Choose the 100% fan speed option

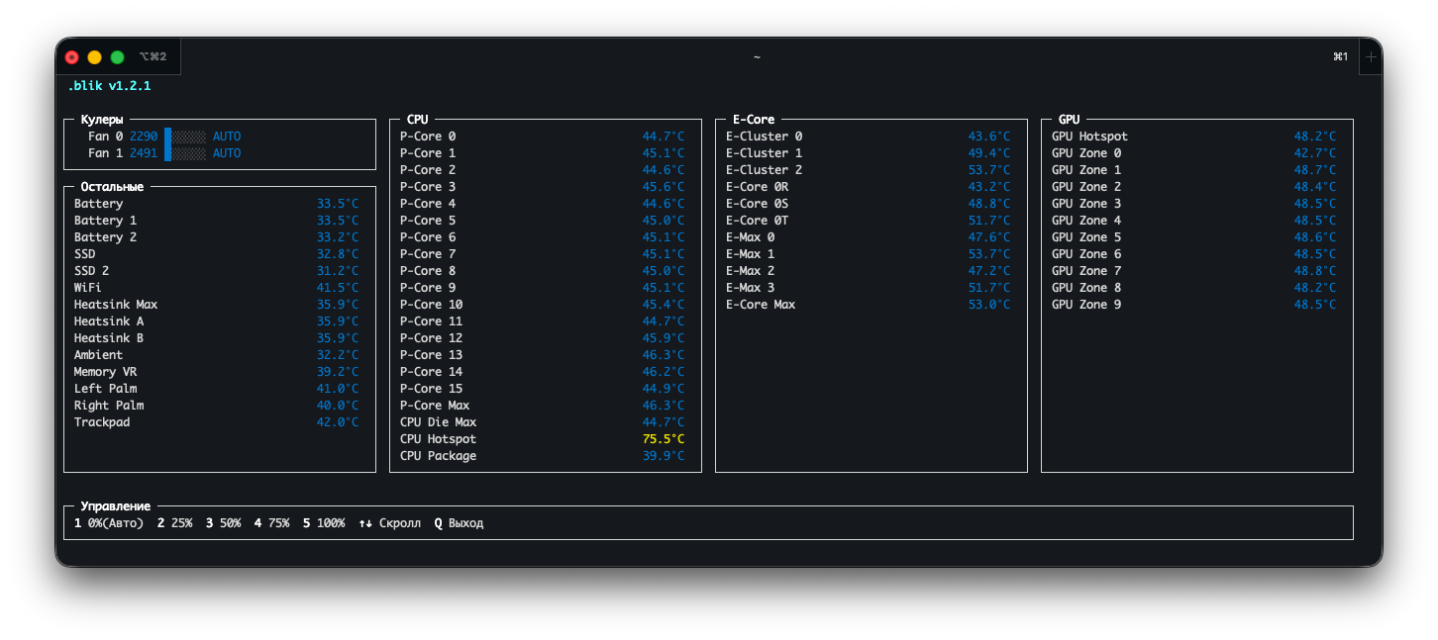(324, 523)
